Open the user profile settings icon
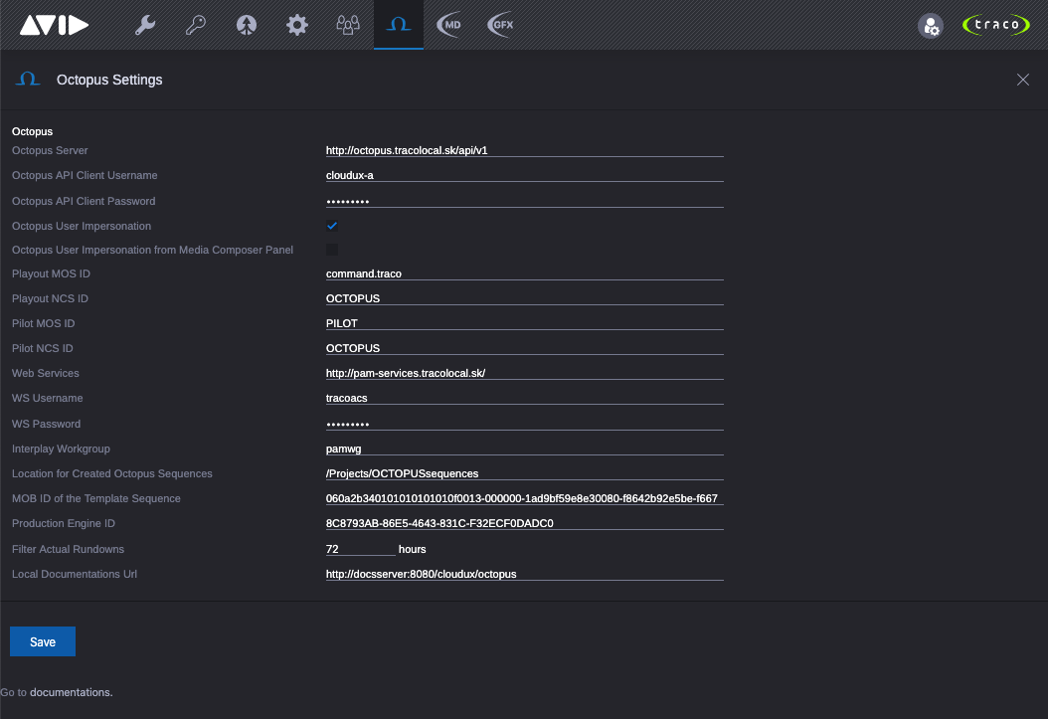The height and width of the screenshot is (719, 1048). [x=931, y=26]
